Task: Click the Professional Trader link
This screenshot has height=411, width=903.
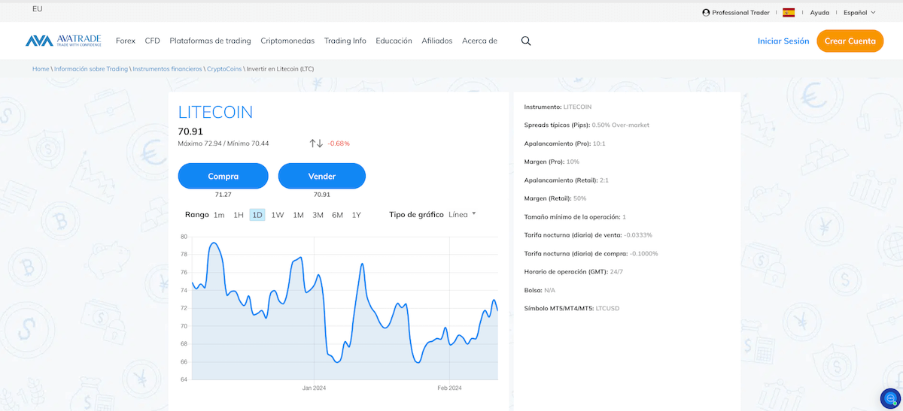Action: click(x=741, y=13)
